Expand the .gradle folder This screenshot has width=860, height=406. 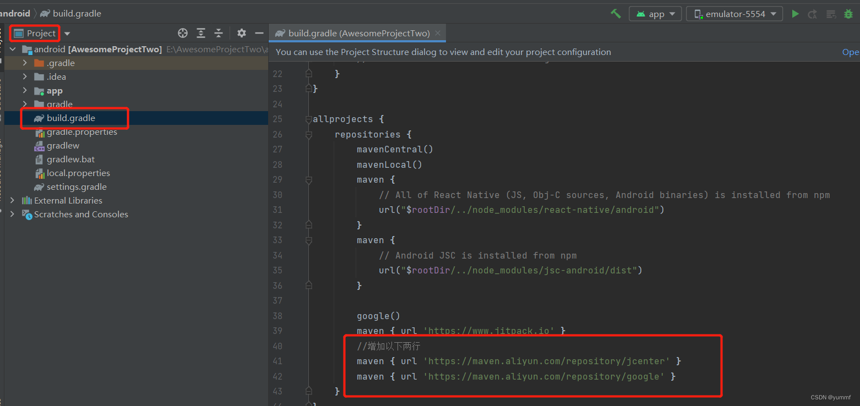click(x=25, y=63)
